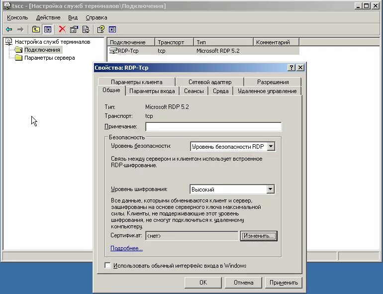Viewport: 383px width, 294px height.
Task: Click the RDP-Tcp connection icon
Action: (x=113, y=51)
